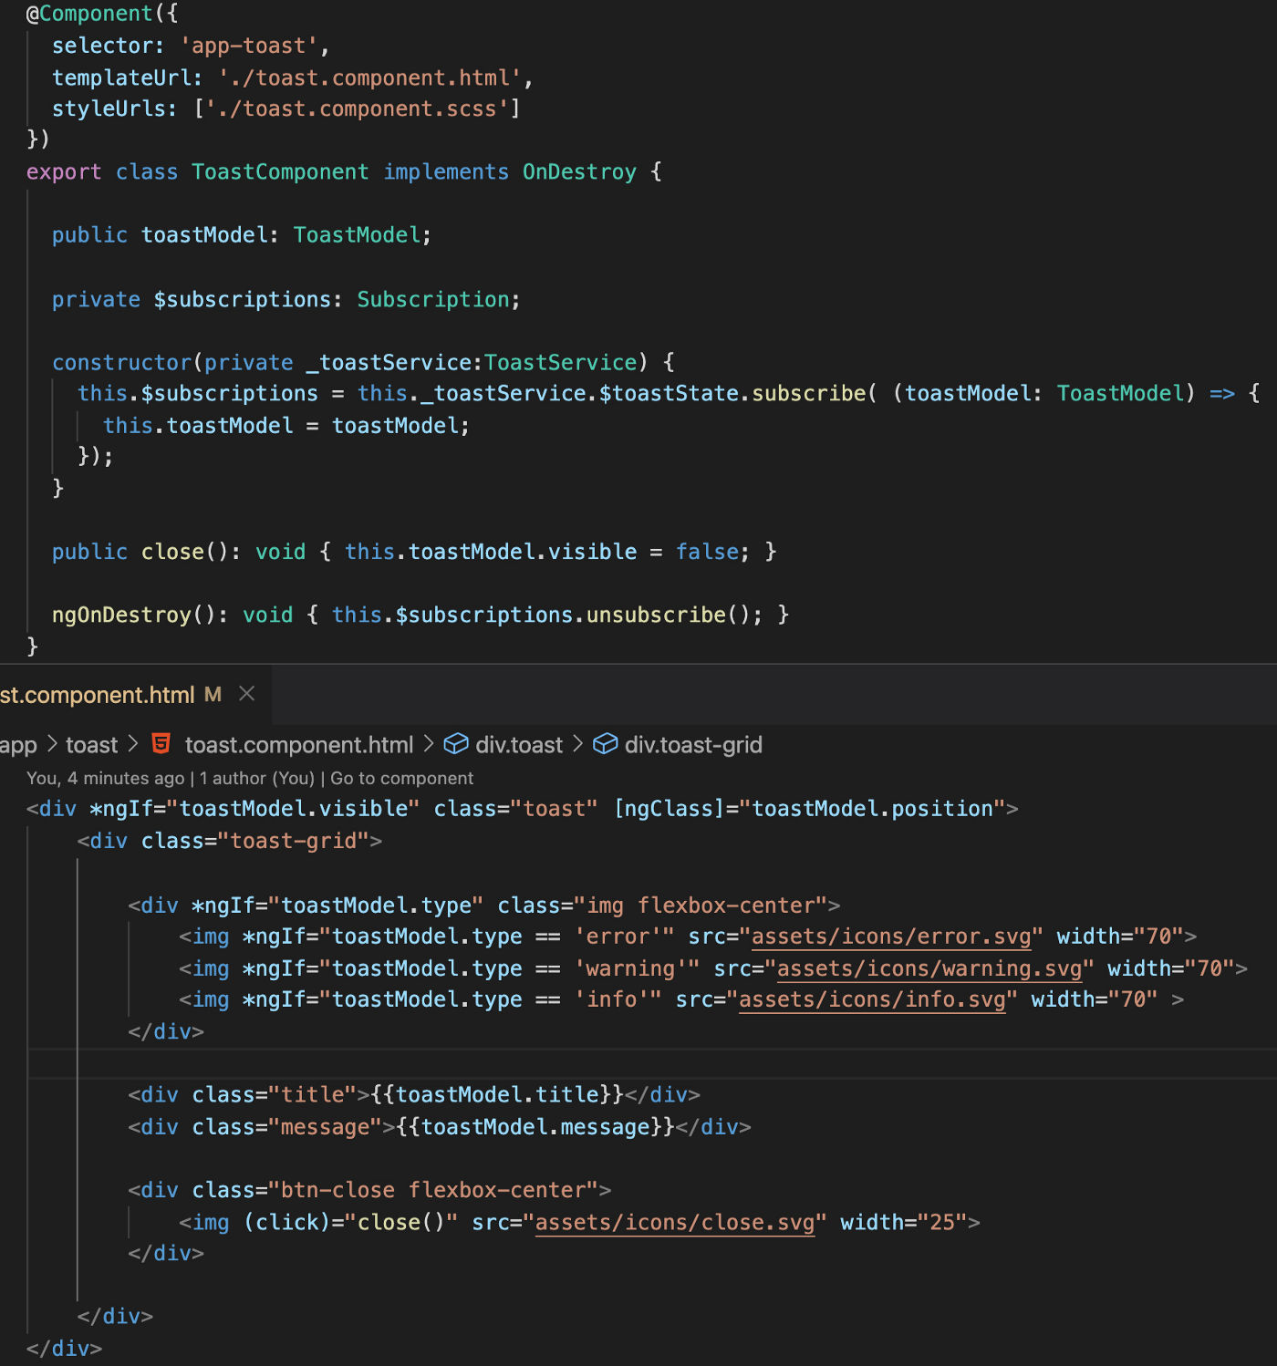1277x1366 pixels.
Task: Click the ToastComponent class name
Action: coord(280,171)
